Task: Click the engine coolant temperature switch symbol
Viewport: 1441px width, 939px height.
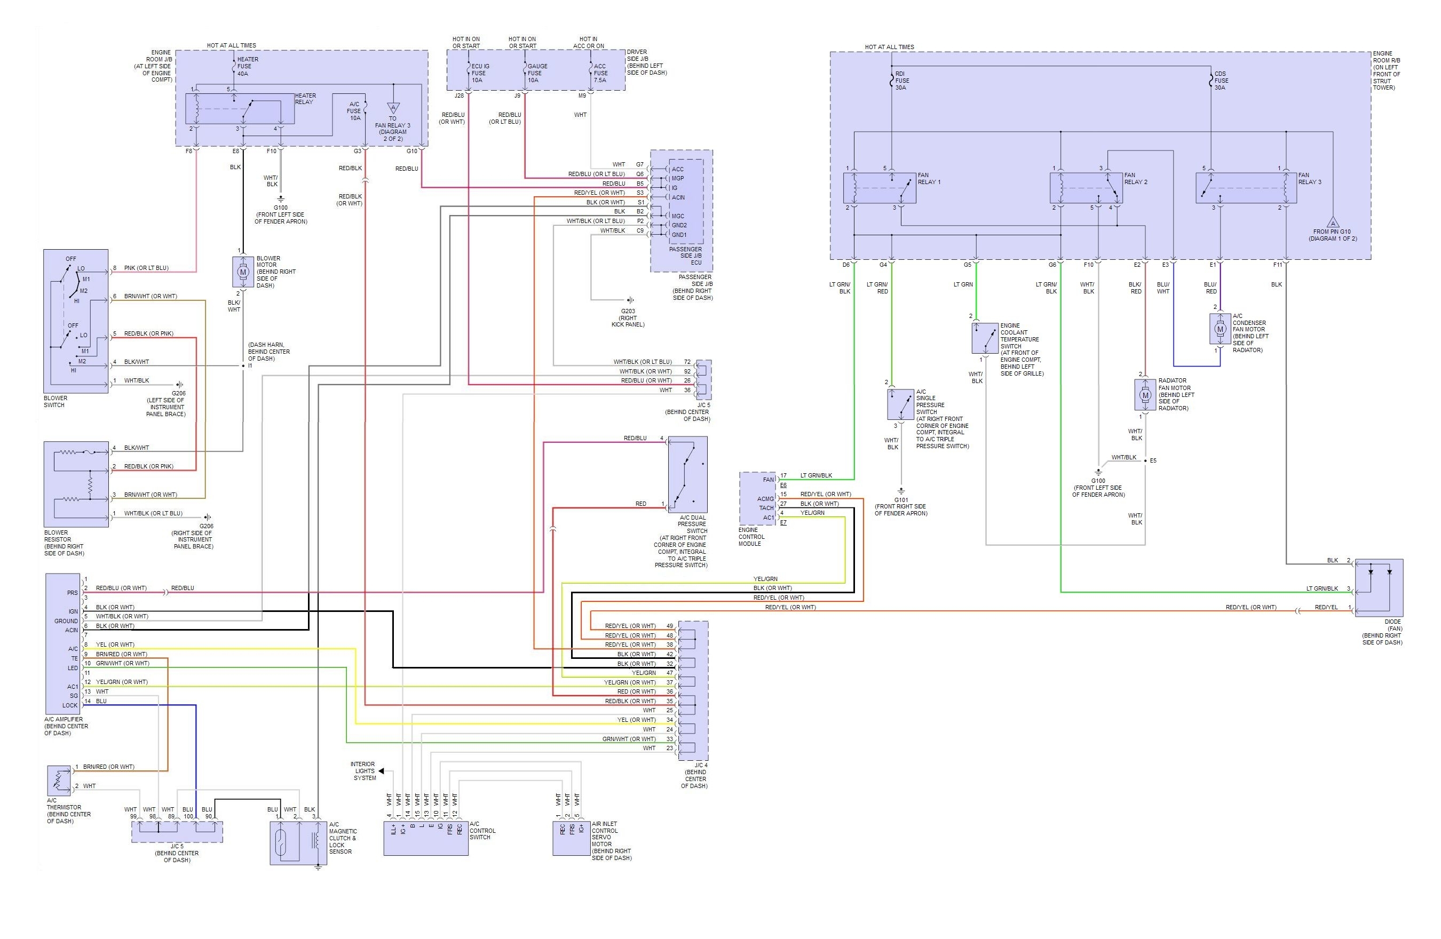Action: [985, 338]
